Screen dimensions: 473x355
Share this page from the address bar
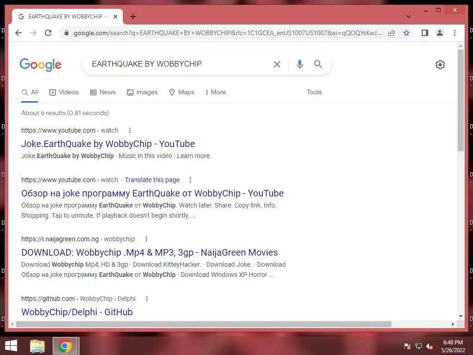tap(392, 33)
